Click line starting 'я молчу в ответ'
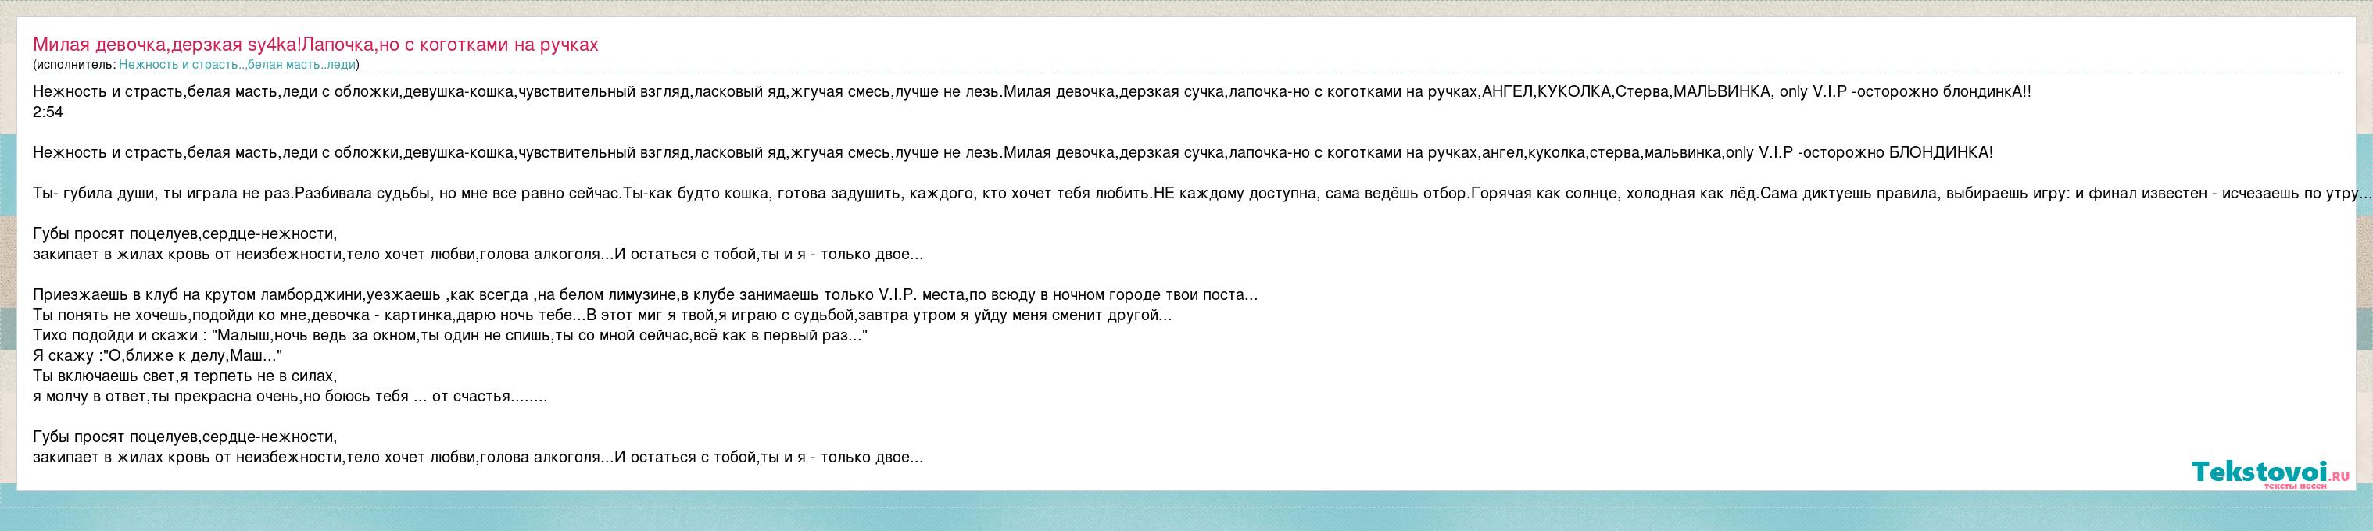2373x531 pixels. pyautogui.click(x=289, y=397)
